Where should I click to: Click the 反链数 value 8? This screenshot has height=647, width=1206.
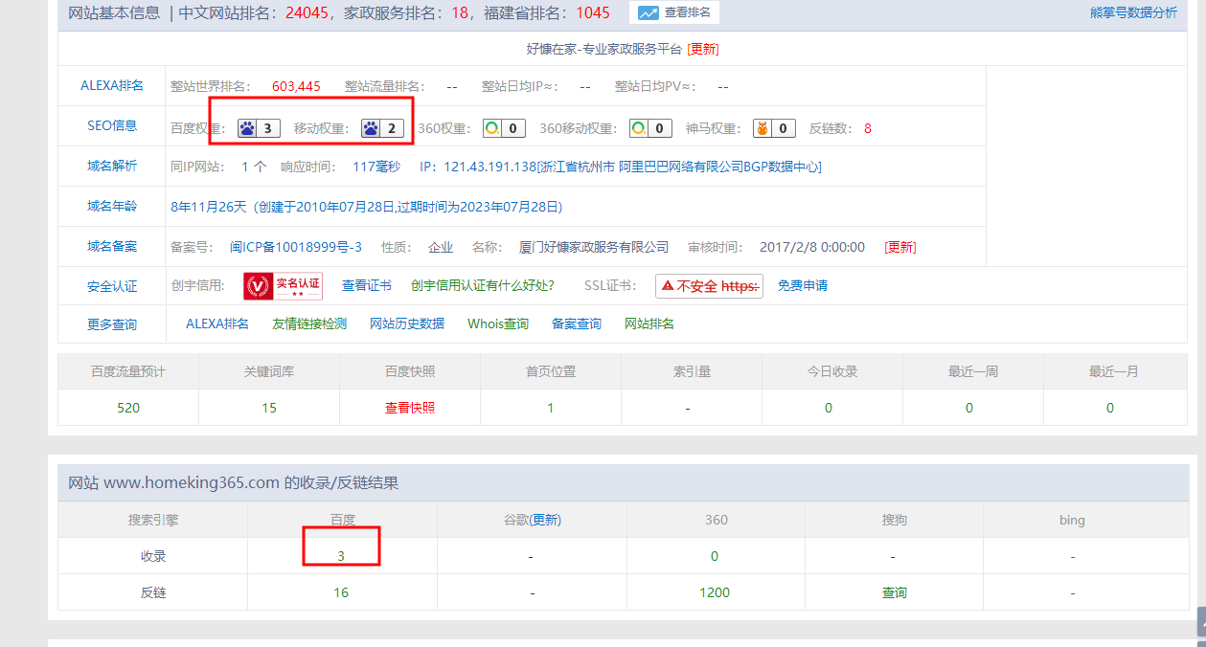point(868,128)
